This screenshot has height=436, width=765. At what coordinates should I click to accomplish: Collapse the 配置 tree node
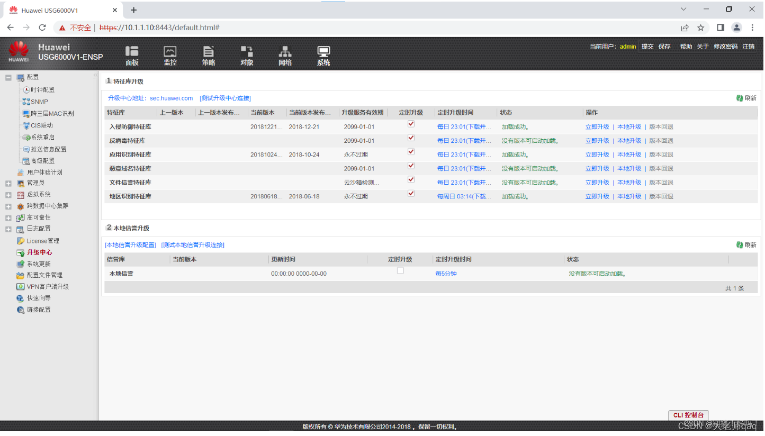pyautogui.click(x=8, y=78)
